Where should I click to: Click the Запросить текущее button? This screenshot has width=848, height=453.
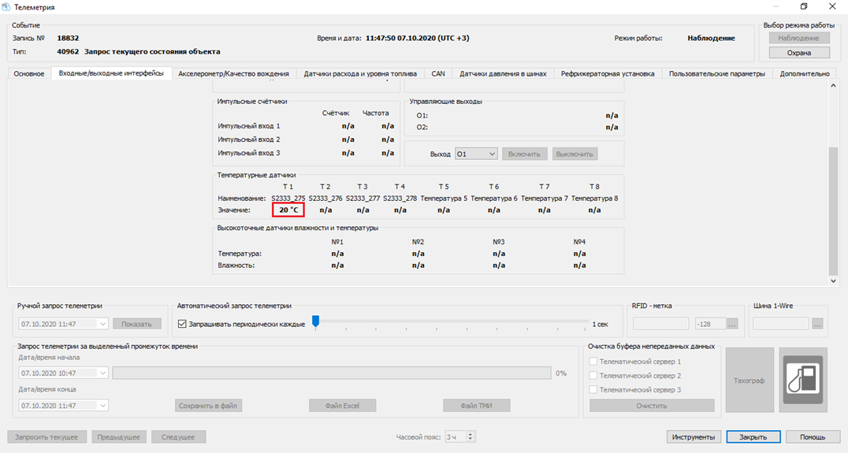coord(47,436)
